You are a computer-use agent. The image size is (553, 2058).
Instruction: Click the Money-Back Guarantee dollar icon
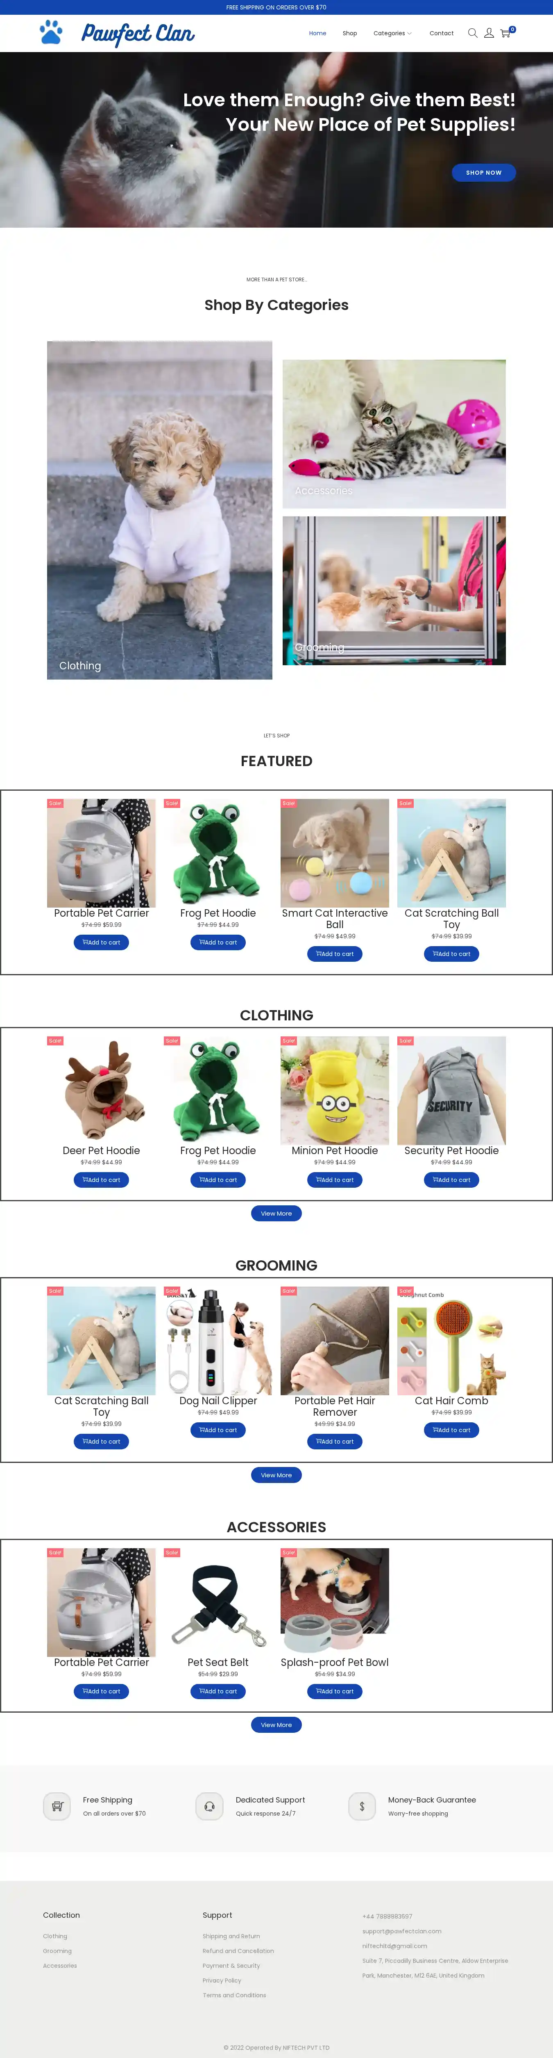(x=361, y=1805)
